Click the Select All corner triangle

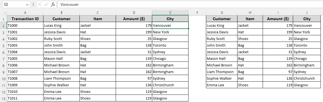pyautogui.click(x=4, y=13)
